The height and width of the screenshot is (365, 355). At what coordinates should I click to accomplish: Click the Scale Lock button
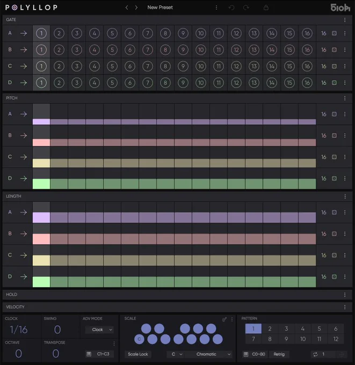click(138, 354)
